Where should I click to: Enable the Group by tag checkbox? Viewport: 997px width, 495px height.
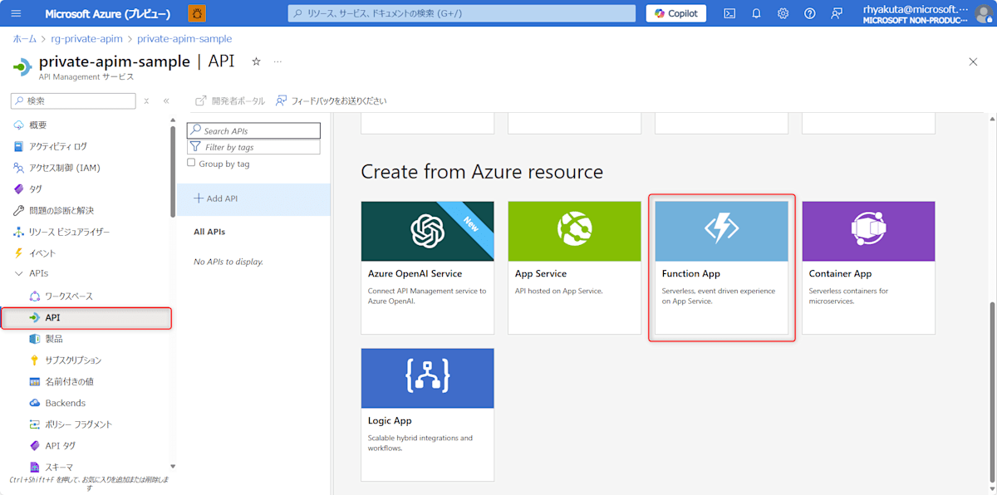(x=191, y=163)
